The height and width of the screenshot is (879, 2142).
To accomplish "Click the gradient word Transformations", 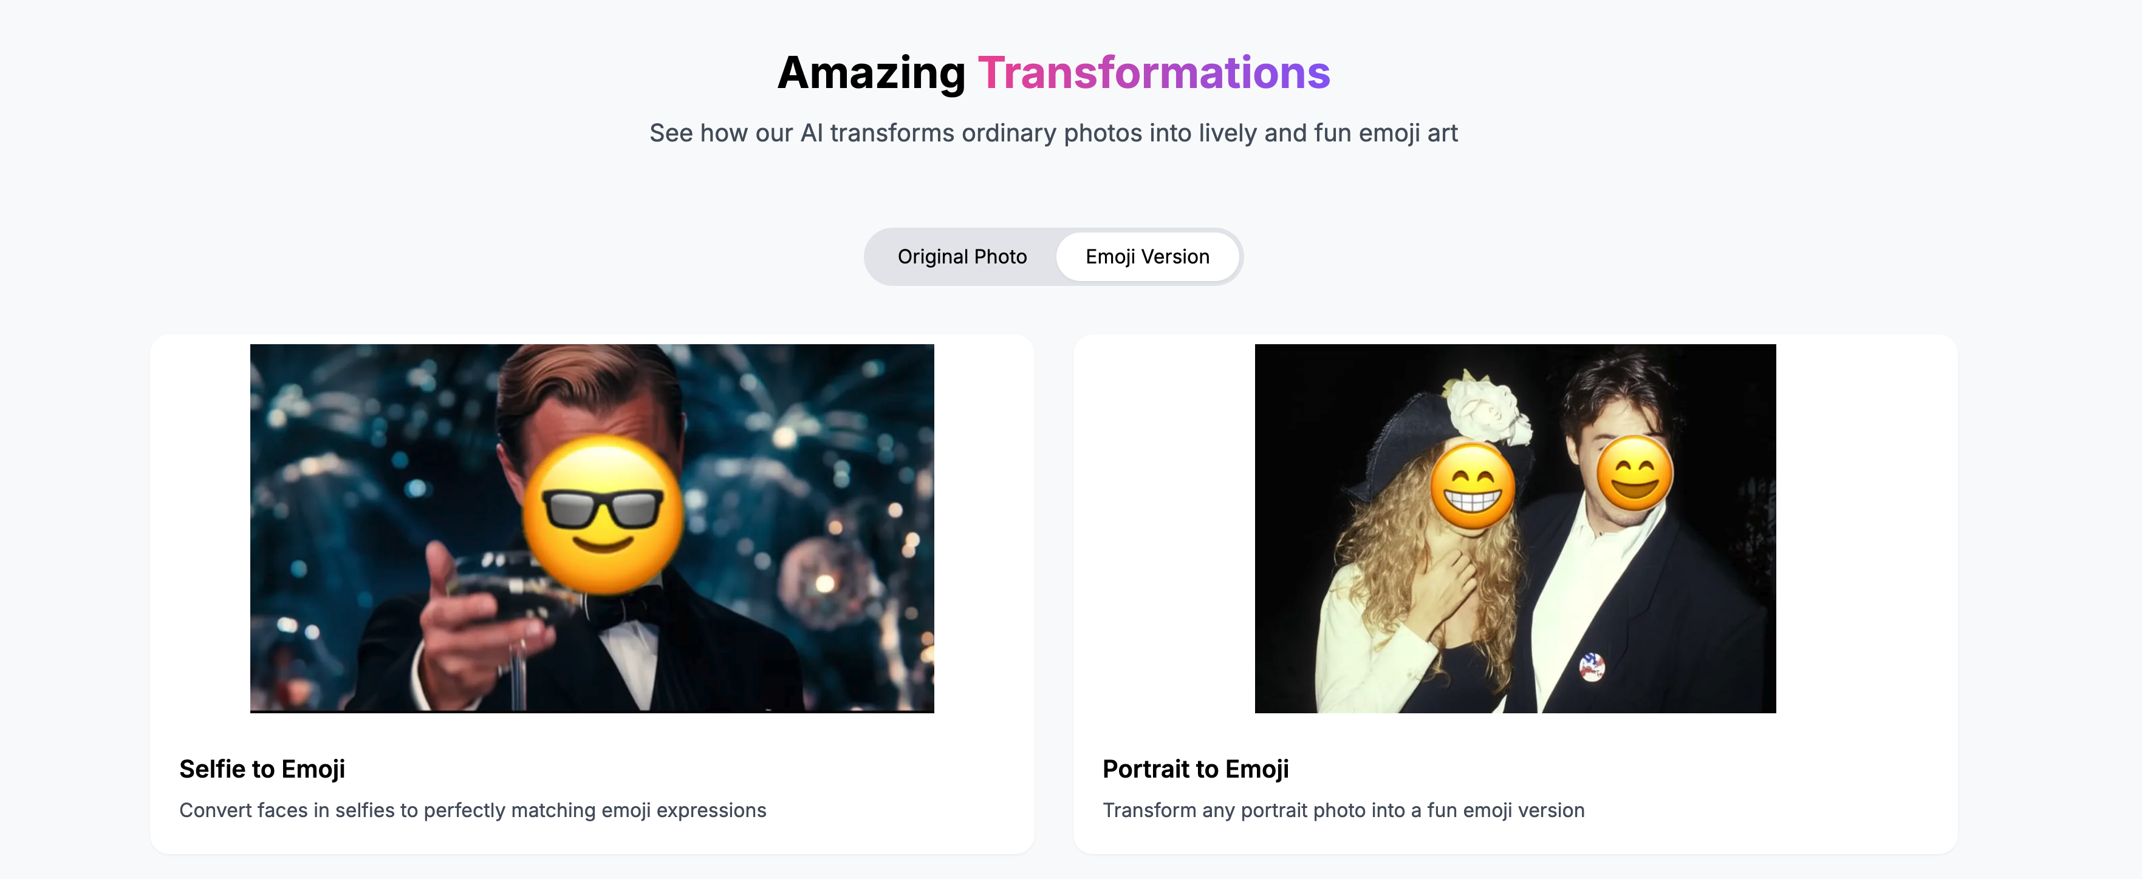I will (x=1154, y=72).
